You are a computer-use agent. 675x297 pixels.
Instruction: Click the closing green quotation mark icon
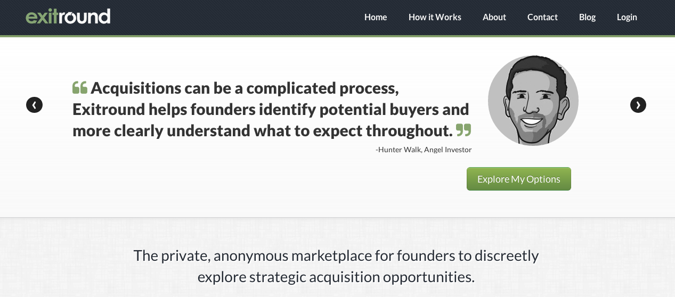coord(464,130)
